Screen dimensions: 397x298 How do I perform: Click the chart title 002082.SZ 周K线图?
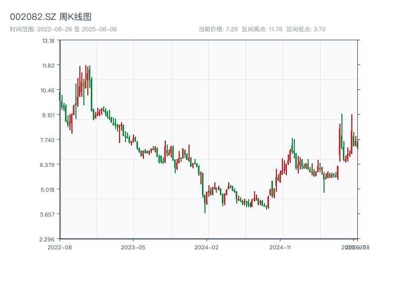51,17
